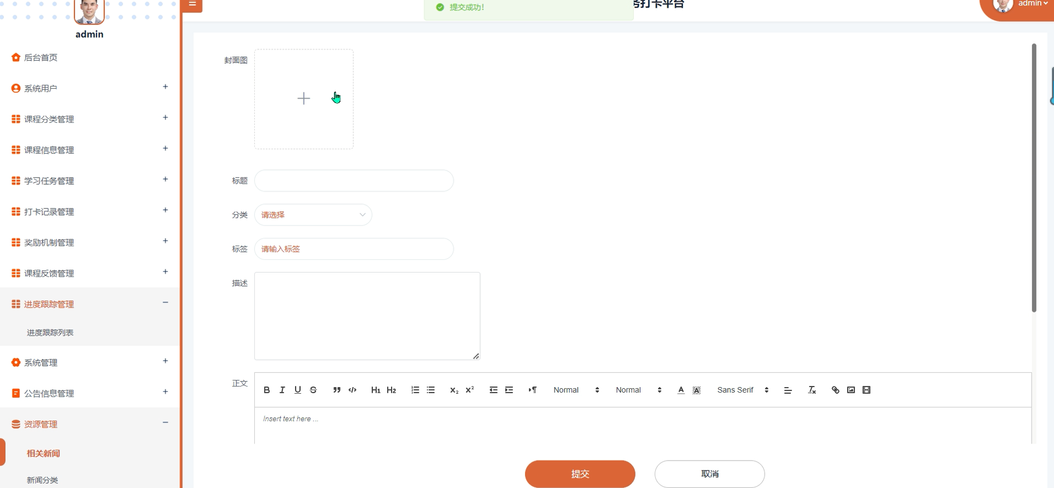1054x488 pixels.
Task: Submit the form with 提交
Action: 580,474
